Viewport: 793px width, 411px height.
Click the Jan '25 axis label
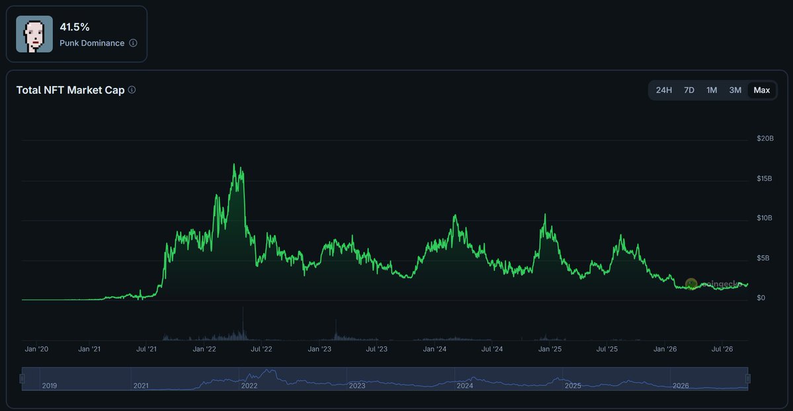(x=549, y=349)
